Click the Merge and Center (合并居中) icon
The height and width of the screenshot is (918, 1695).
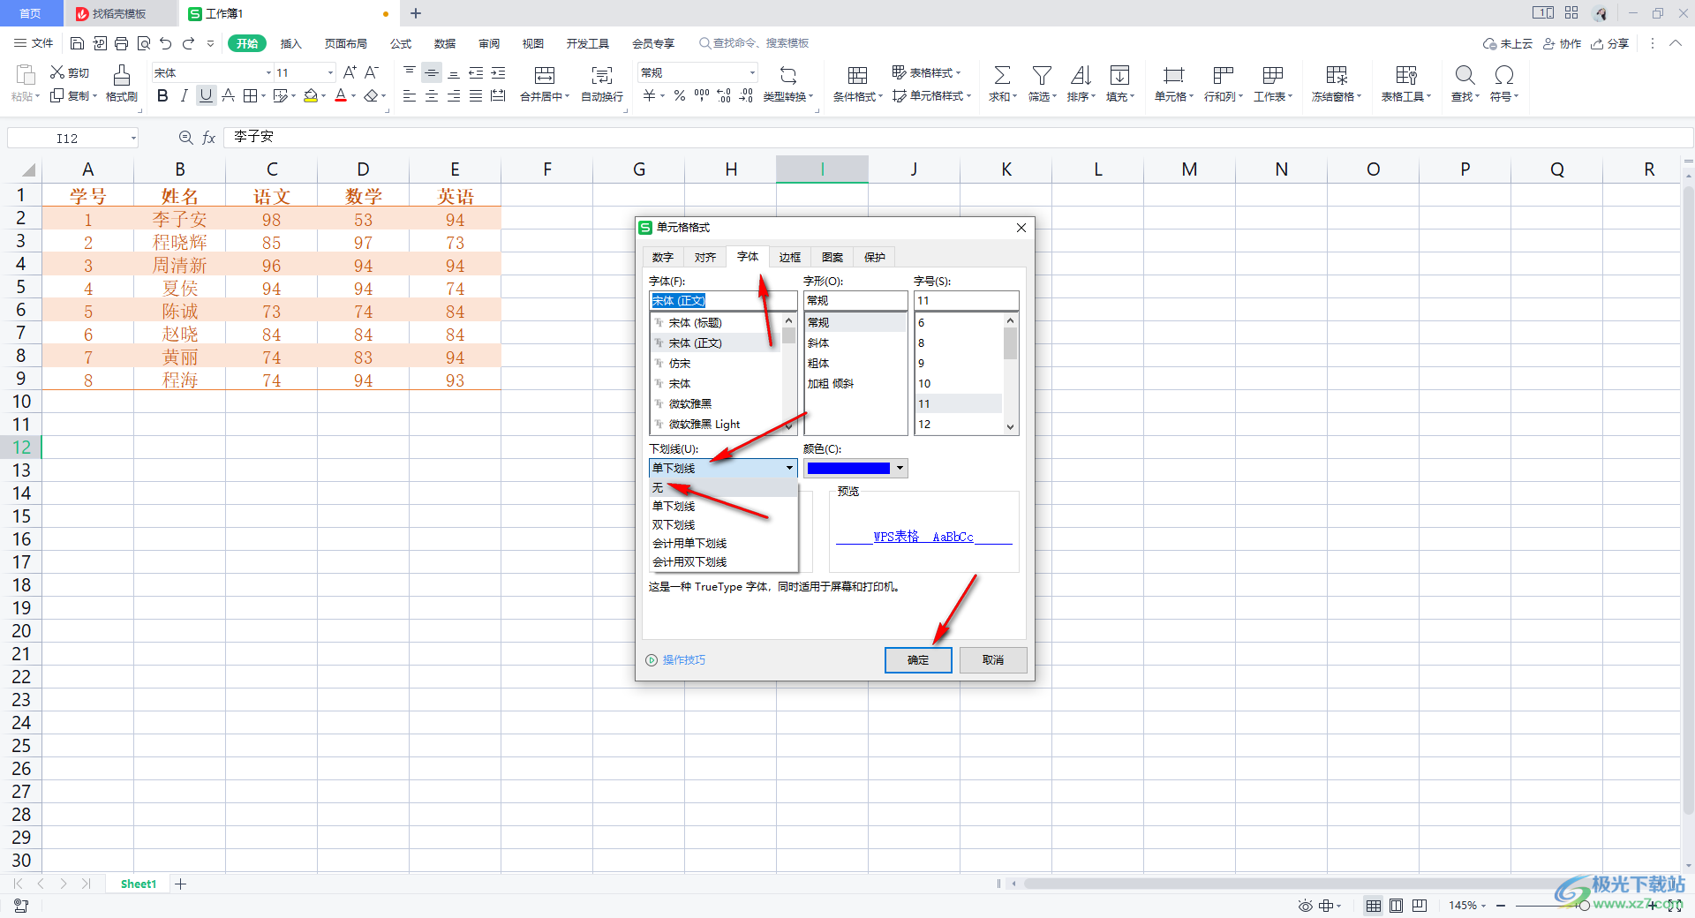tap(545, 75)
